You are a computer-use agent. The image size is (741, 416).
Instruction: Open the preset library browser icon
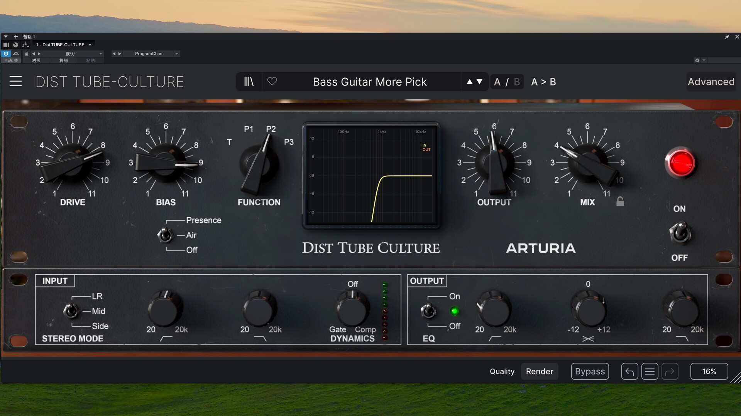coord(249,82)
